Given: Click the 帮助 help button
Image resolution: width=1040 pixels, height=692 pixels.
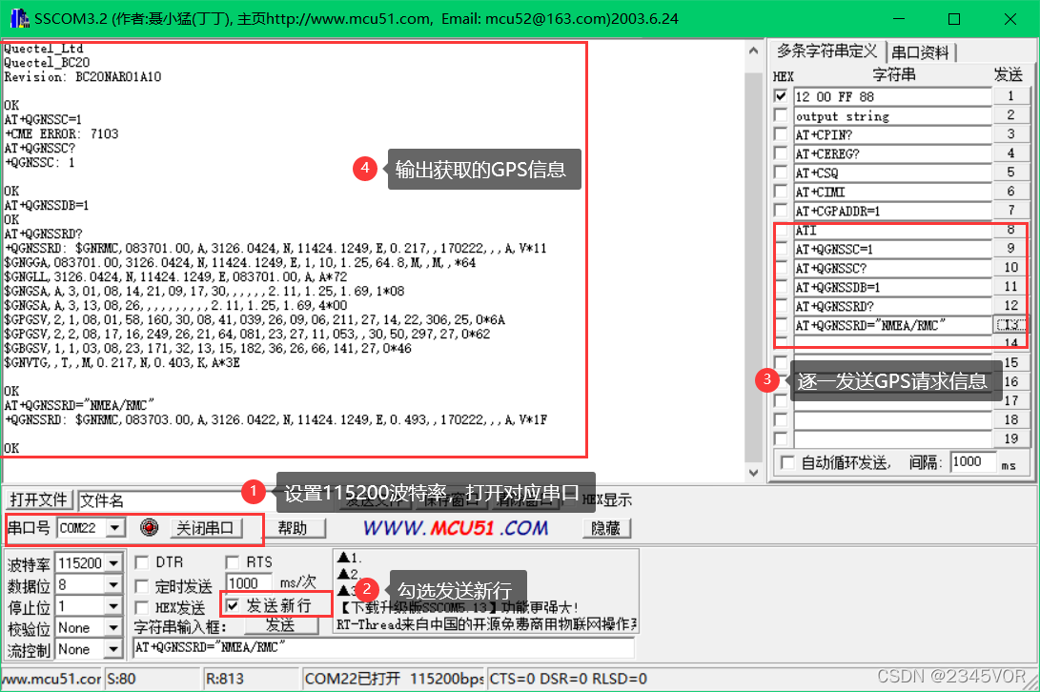Looking at the screenshot, I should coord(293,528).
